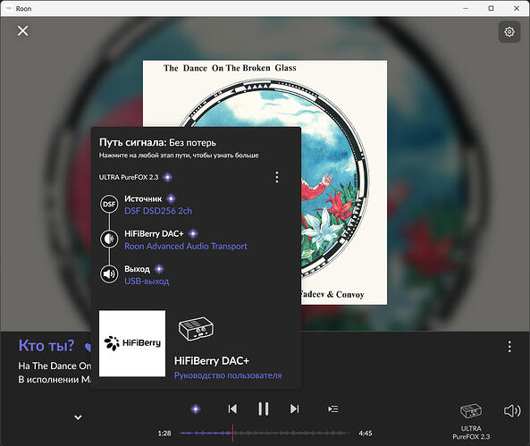Viewport: 530px width, 446px height.
Task: Open Roon Advanced Audio Transport details
Action: click(x=186, y=246)
